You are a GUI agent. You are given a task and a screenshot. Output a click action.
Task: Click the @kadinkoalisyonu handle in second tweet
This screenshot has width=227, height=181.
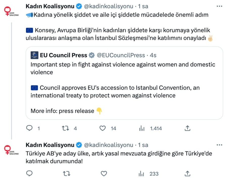[108, 145]
